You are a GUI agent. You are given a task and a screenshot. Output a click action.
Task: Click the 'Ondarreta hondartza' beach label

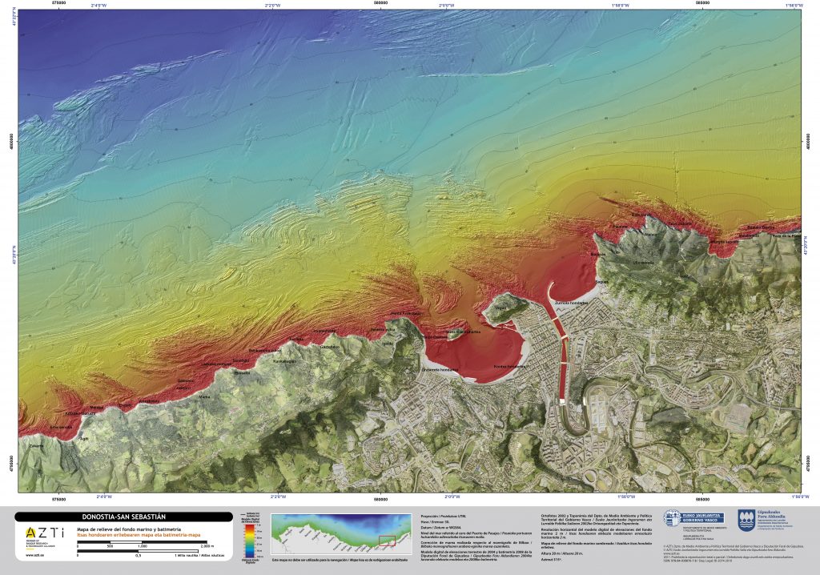440,369
